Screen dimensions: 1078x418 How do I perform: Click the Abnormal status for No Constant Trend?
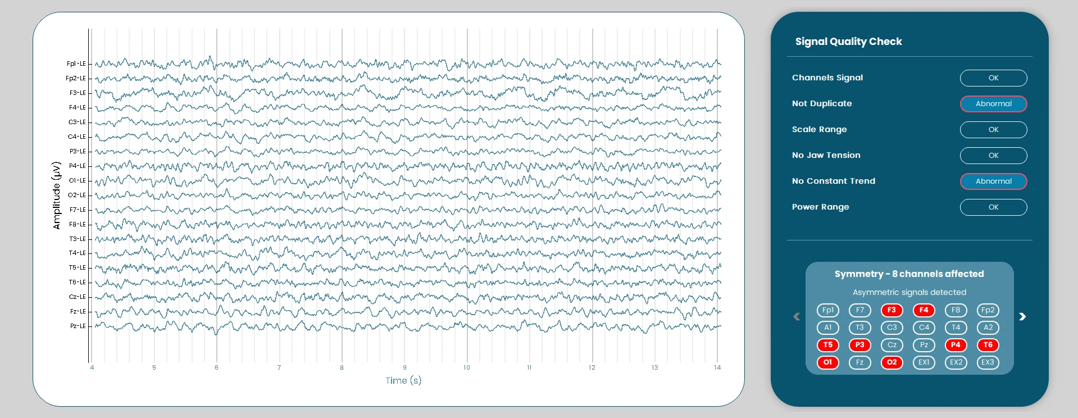(993, 181)
